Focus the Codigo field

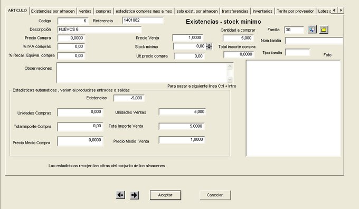click(x=72, y=21)
